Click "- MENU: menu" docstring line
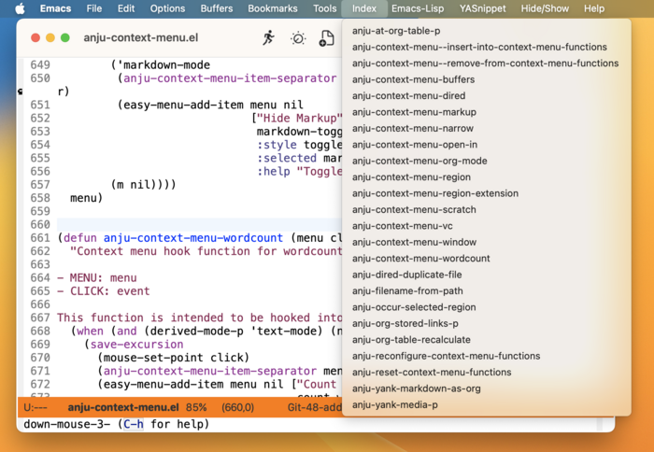This screenshot has width=654, height=452. (97, 278)
